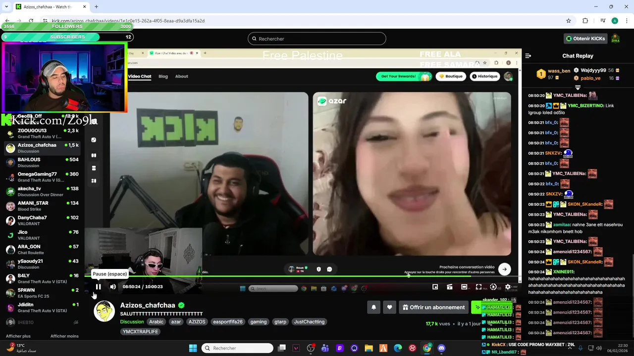Open File Explorer from the taskbar
The image size is (634, 356).
[369, 348]
